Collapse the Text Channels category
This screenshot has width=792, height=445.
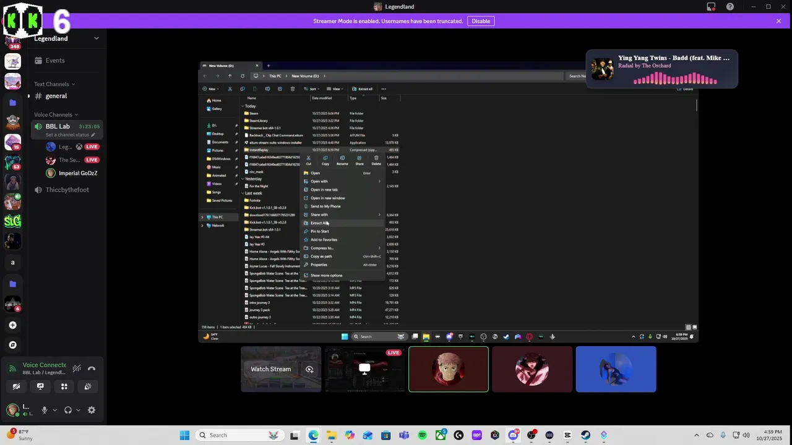[x=54, y=84]
